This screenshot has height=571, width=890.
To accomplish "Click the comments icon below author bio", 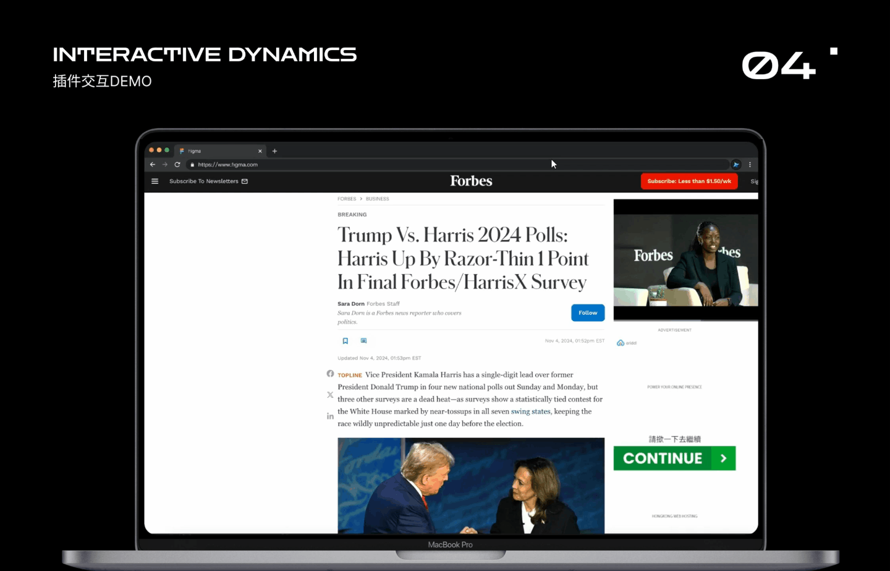I will (x=363, y=341).
